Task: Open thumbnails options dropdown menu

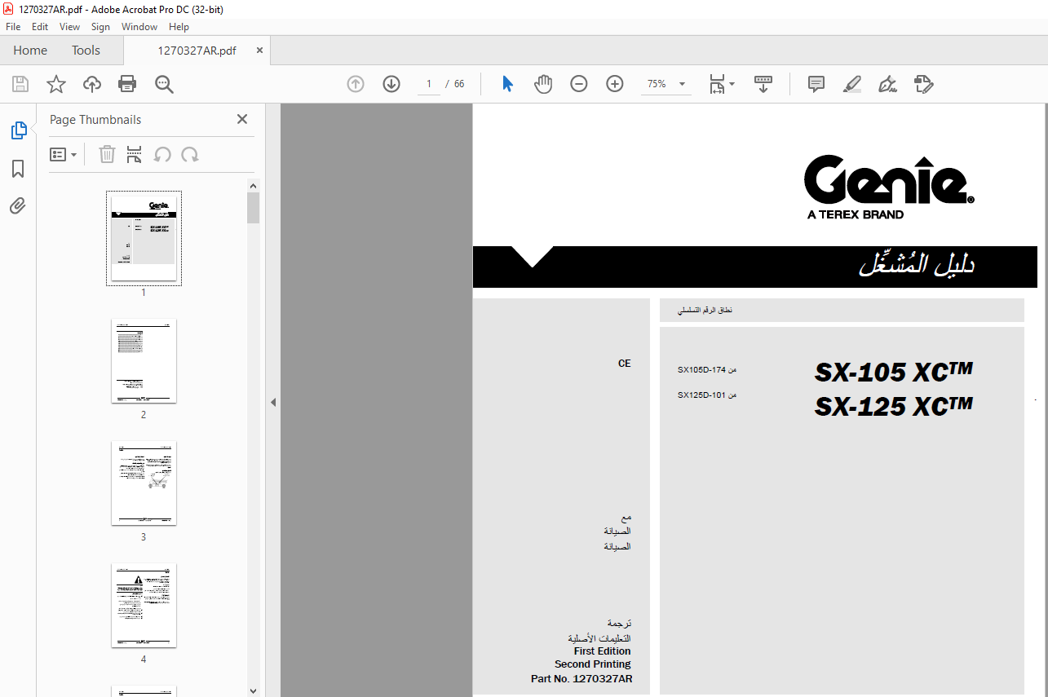Action: (x=64, y=154)
